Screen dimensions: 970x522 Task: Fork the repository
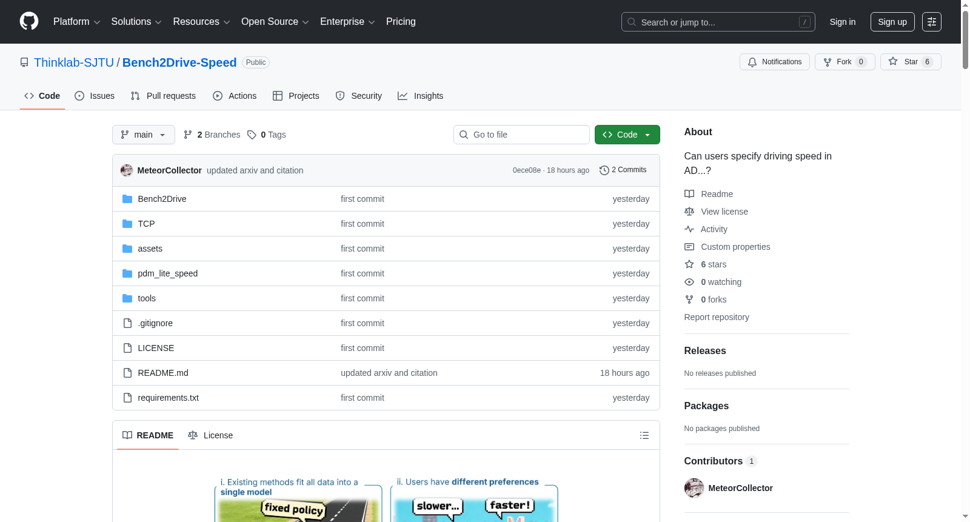(845, 62)
